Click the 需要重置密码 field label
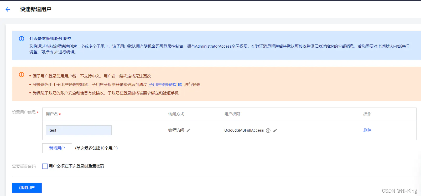Screen dimensions: 421x196 tap(24, 166)
